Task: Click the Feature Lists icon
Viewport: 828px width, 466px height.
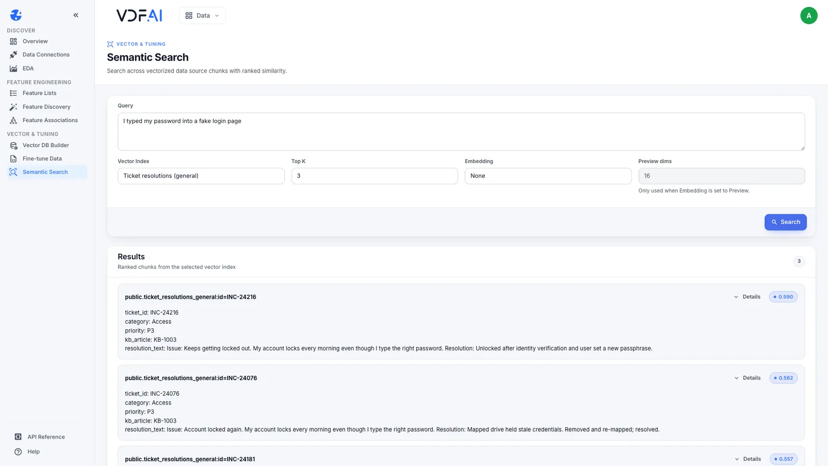Action: 13,93
